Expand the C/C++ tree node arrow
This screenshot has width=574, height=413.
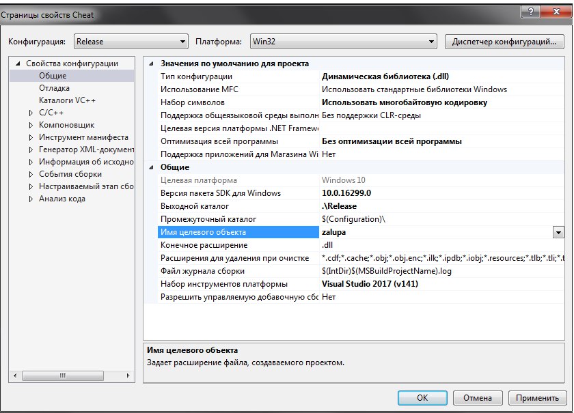pos(31,113)
